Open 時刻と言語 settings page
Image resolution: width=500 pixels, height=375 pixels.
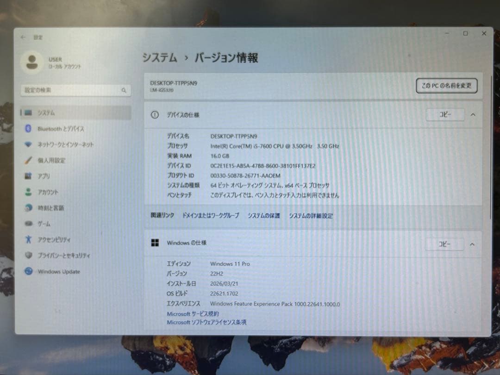[x=75, y=208]
